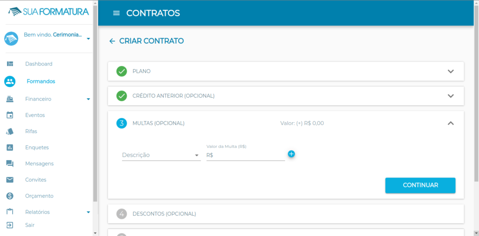The height and width of the screenshot is (236, 479).
Task: Open Mensagens in the sidebar menu
Action: 39,163
